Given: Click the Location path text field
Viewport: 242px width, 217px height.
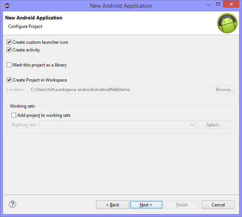Looking at the screenshot, I should pyautogui.click(x=119, y=90).
